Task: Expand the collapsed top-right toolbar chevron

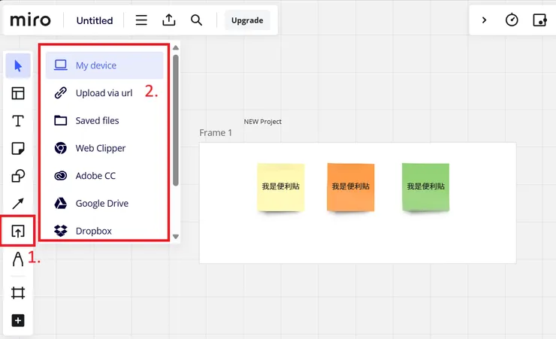Action: pos(484,20)
